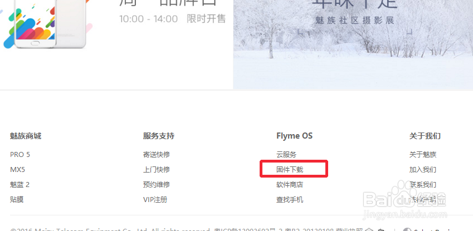473x231 pixels.
Task: Open the 查找手机 link
Action: pos(290,200)
